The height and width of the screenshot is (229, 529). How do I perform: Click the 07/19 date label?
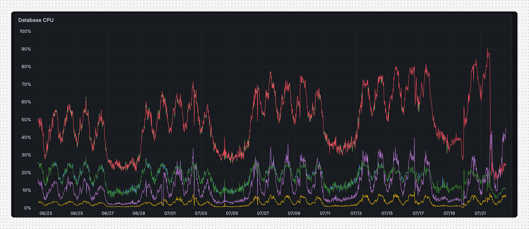coord(449,213)
